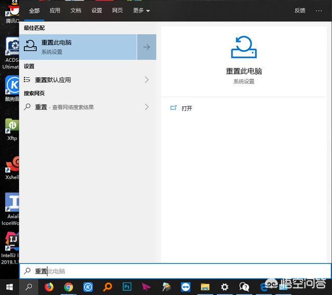Open ACDSee Ultimate desktop shortcut
Screen dimensions: 332x295
coord(10,53)
